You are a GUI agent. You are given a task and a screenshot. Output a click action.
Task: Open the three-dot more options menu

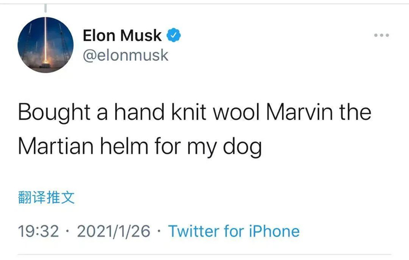(x=381, y=36)
